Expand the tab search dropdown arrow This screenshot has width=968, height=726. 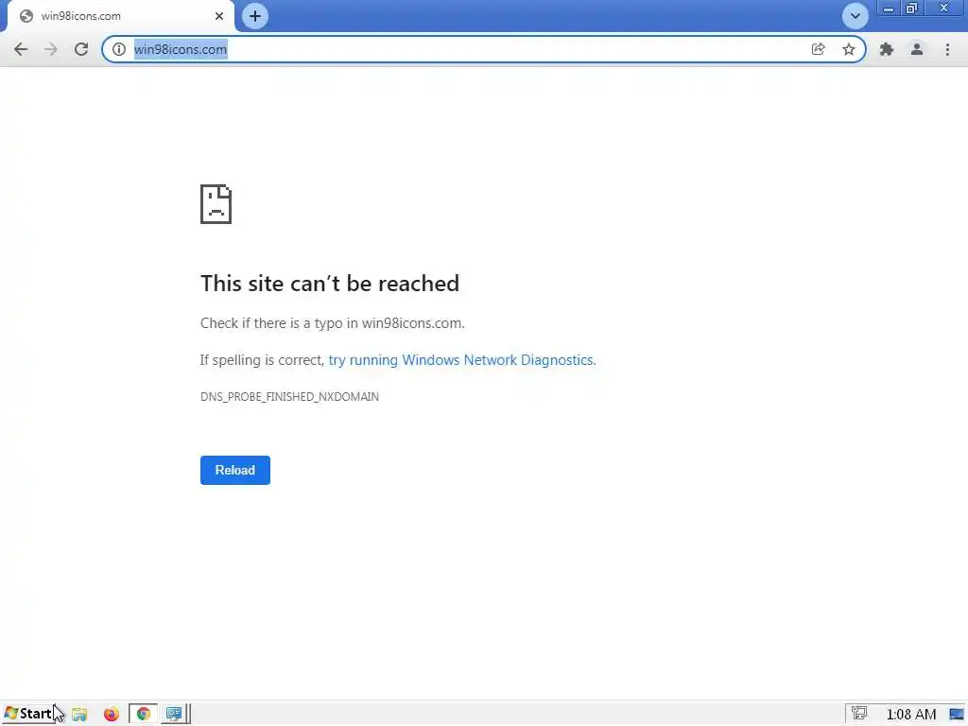pyautogui.click(x=855, y=16)
